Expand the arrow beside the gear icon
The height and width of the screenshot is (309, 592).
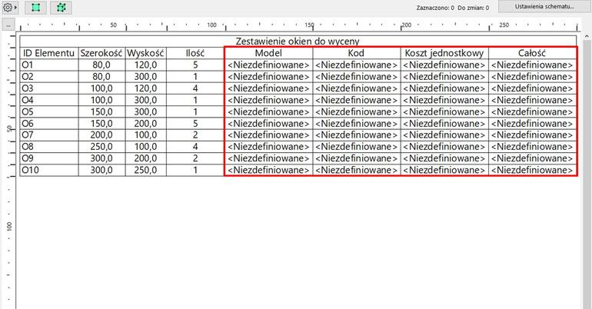point(15,7)
